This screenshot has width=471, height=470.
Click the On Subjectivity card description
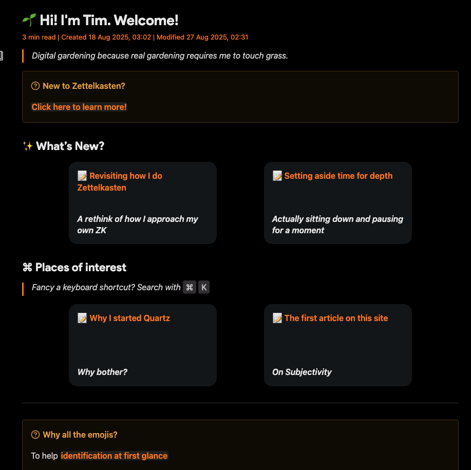coord(302,372)
